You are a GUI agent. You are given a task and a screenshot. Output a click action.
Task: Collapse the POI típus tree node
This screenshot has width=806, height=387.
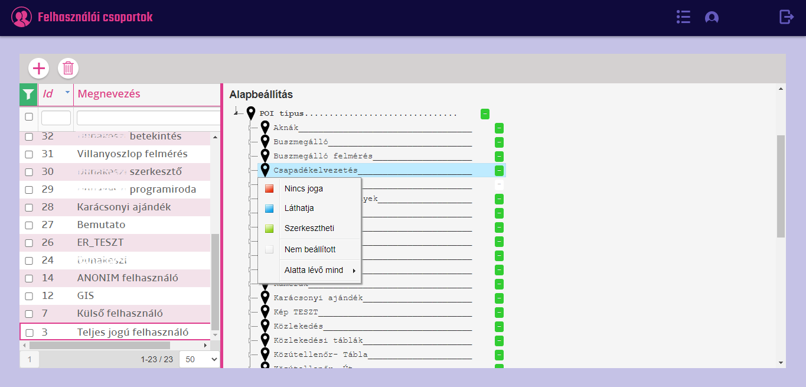[236, 113]
